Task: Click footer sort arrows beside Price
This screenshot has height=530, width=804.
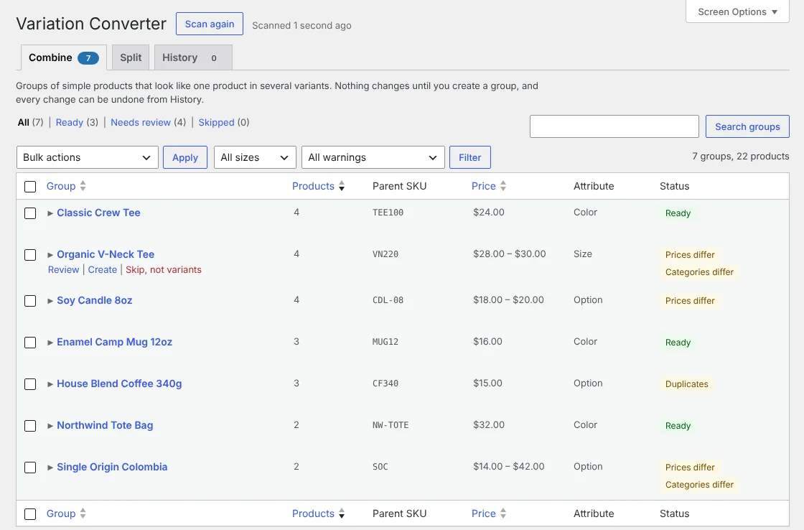Action: [x=503, y=513]
